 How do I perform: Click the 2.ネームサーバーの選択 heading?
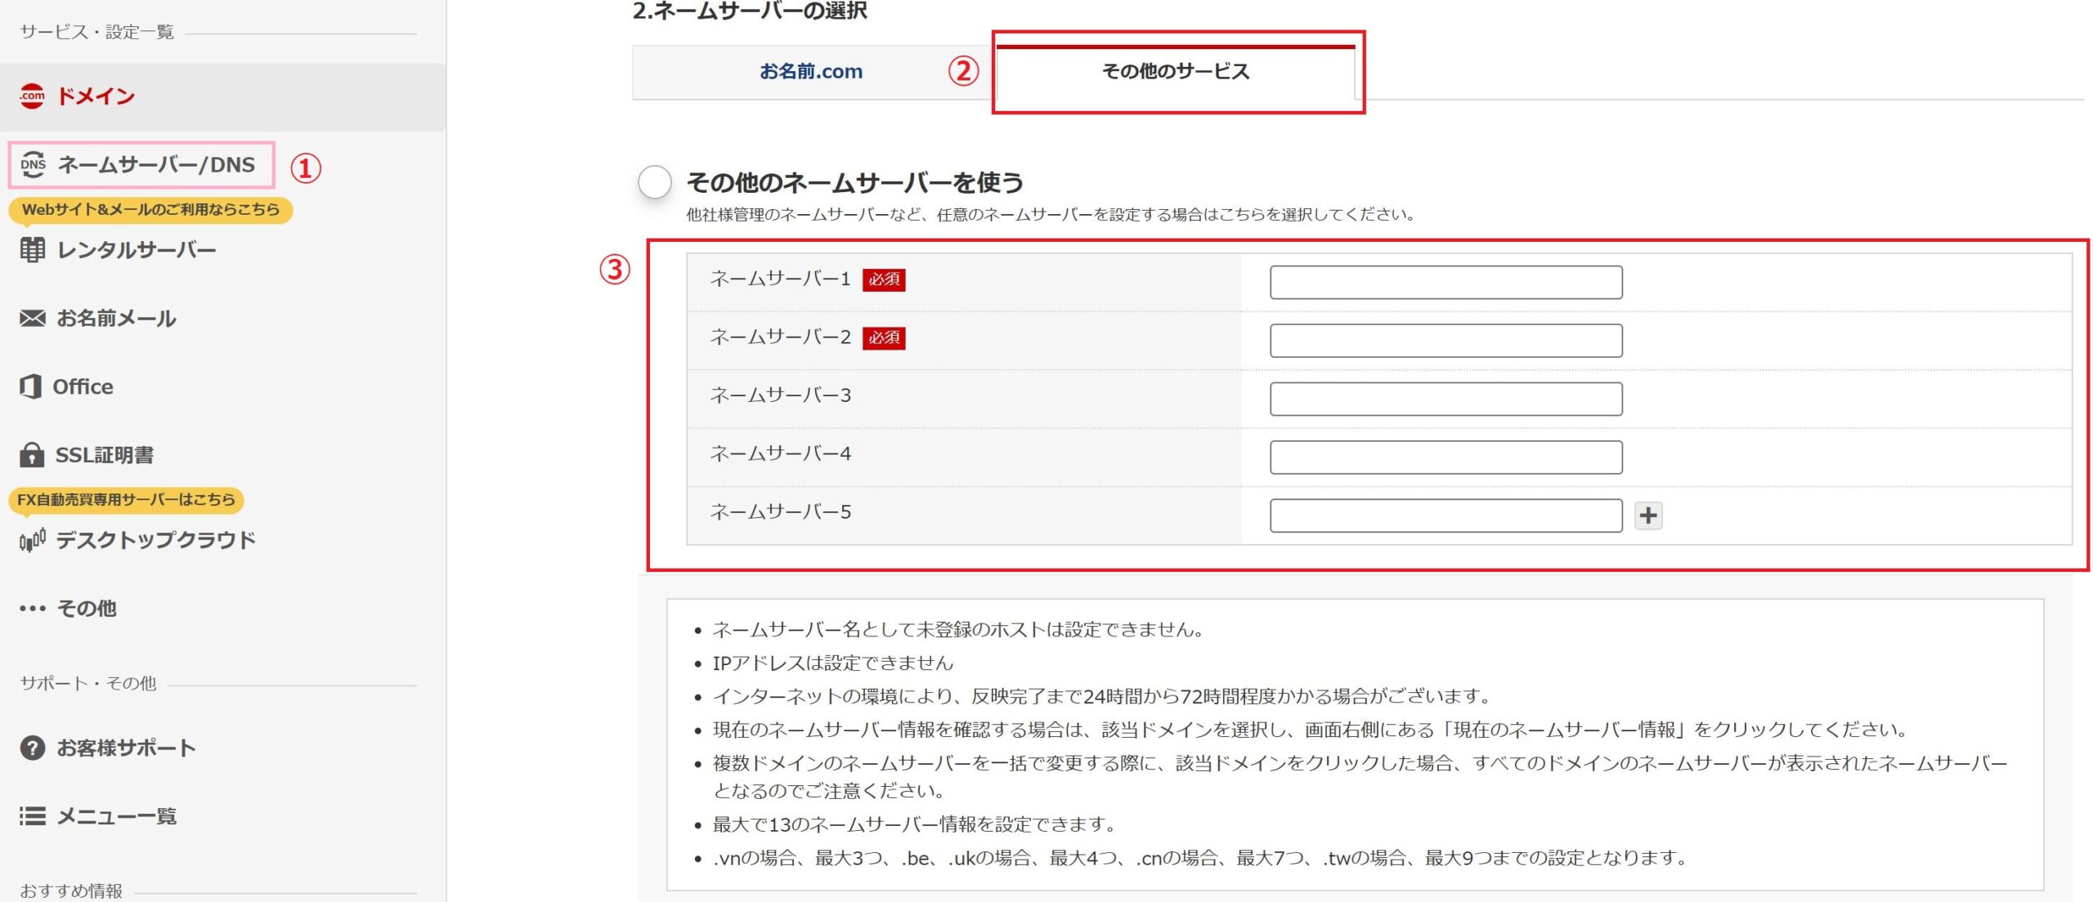(750, 11)
